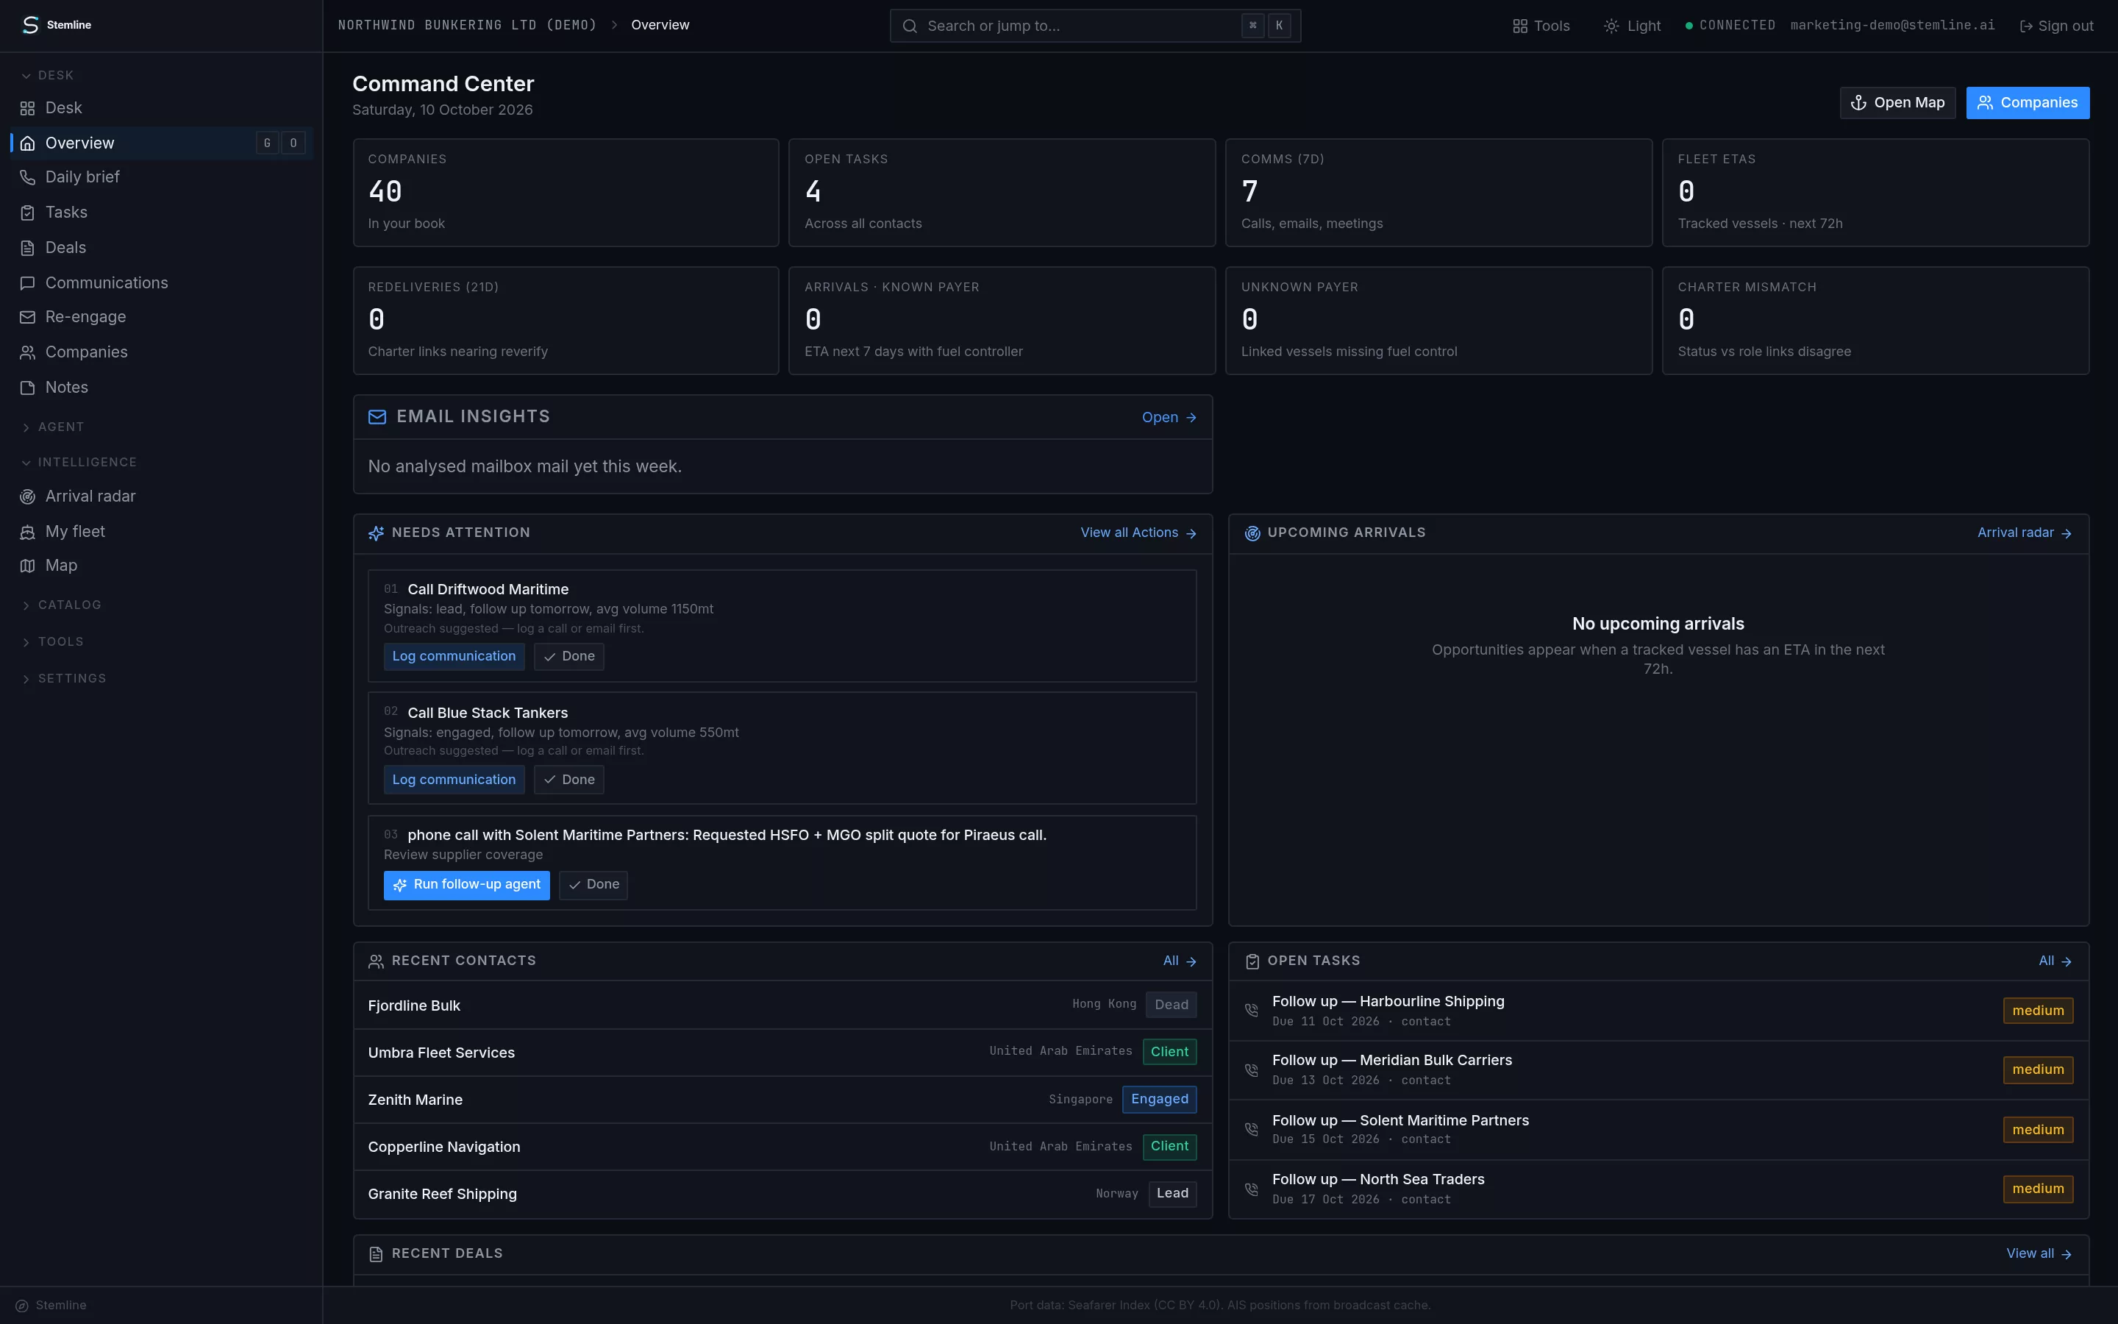Viewport: 2118px width, 1324px height.
Task: Log communication for Driftwood Maritime
Action: tap(453, 656)
